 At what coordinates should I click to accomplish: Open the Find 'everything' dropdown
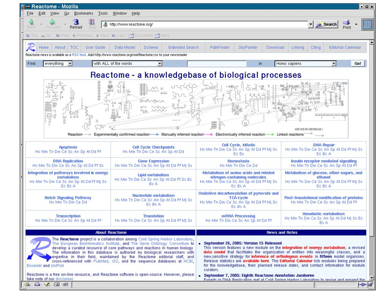pos(58,64)
